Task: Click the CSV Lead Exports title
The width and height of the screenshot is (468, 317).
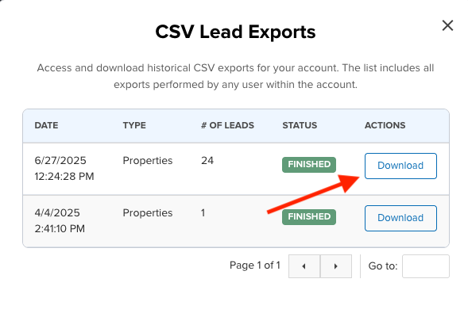Action: (235, 32)
